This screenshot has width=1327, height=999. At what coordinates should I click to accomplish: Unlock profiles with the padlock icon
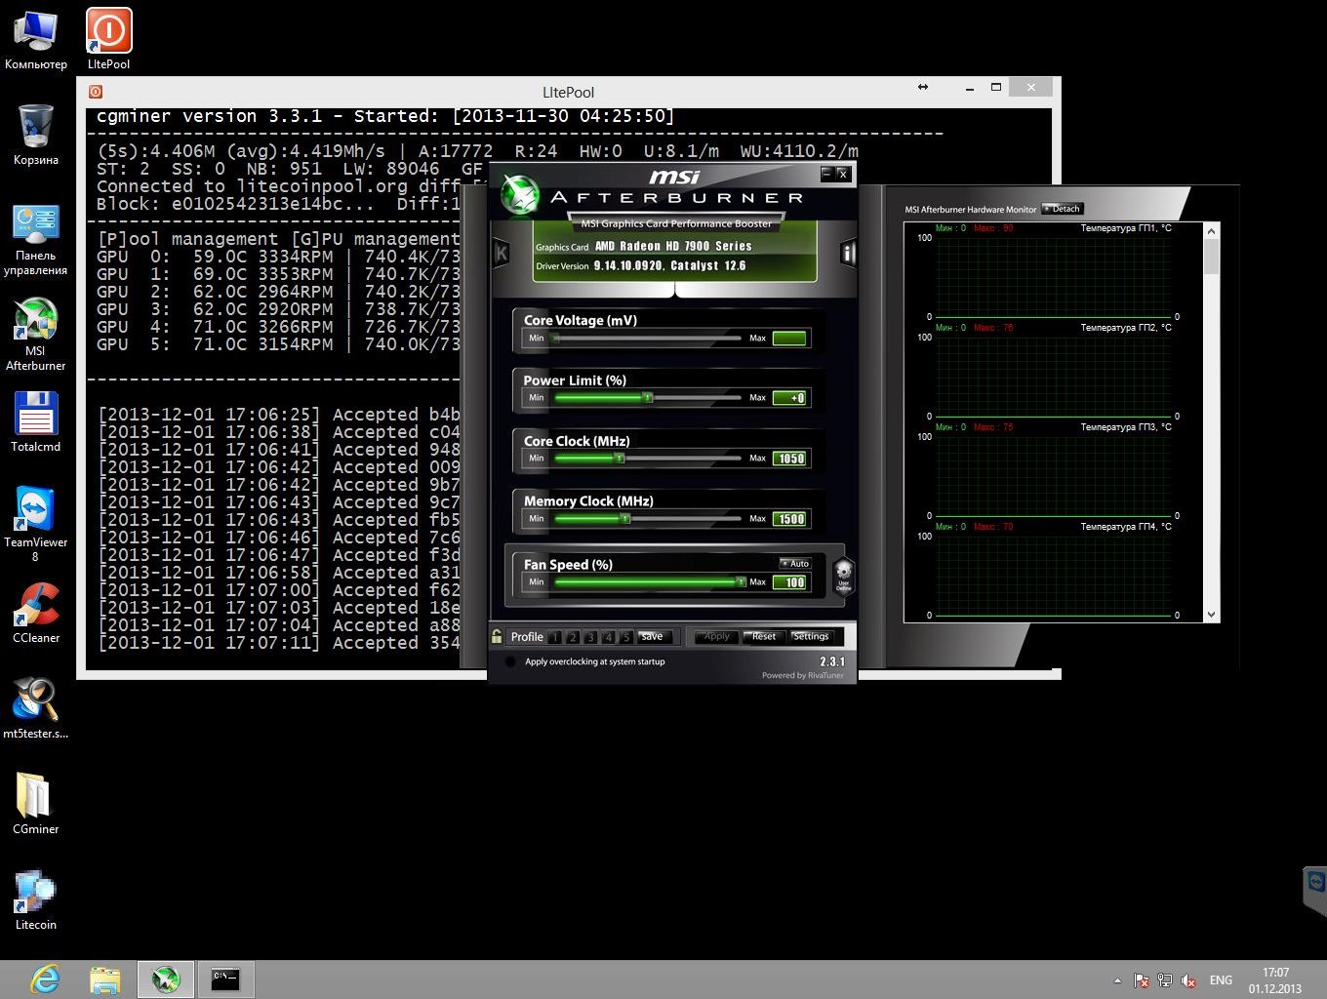497,636
